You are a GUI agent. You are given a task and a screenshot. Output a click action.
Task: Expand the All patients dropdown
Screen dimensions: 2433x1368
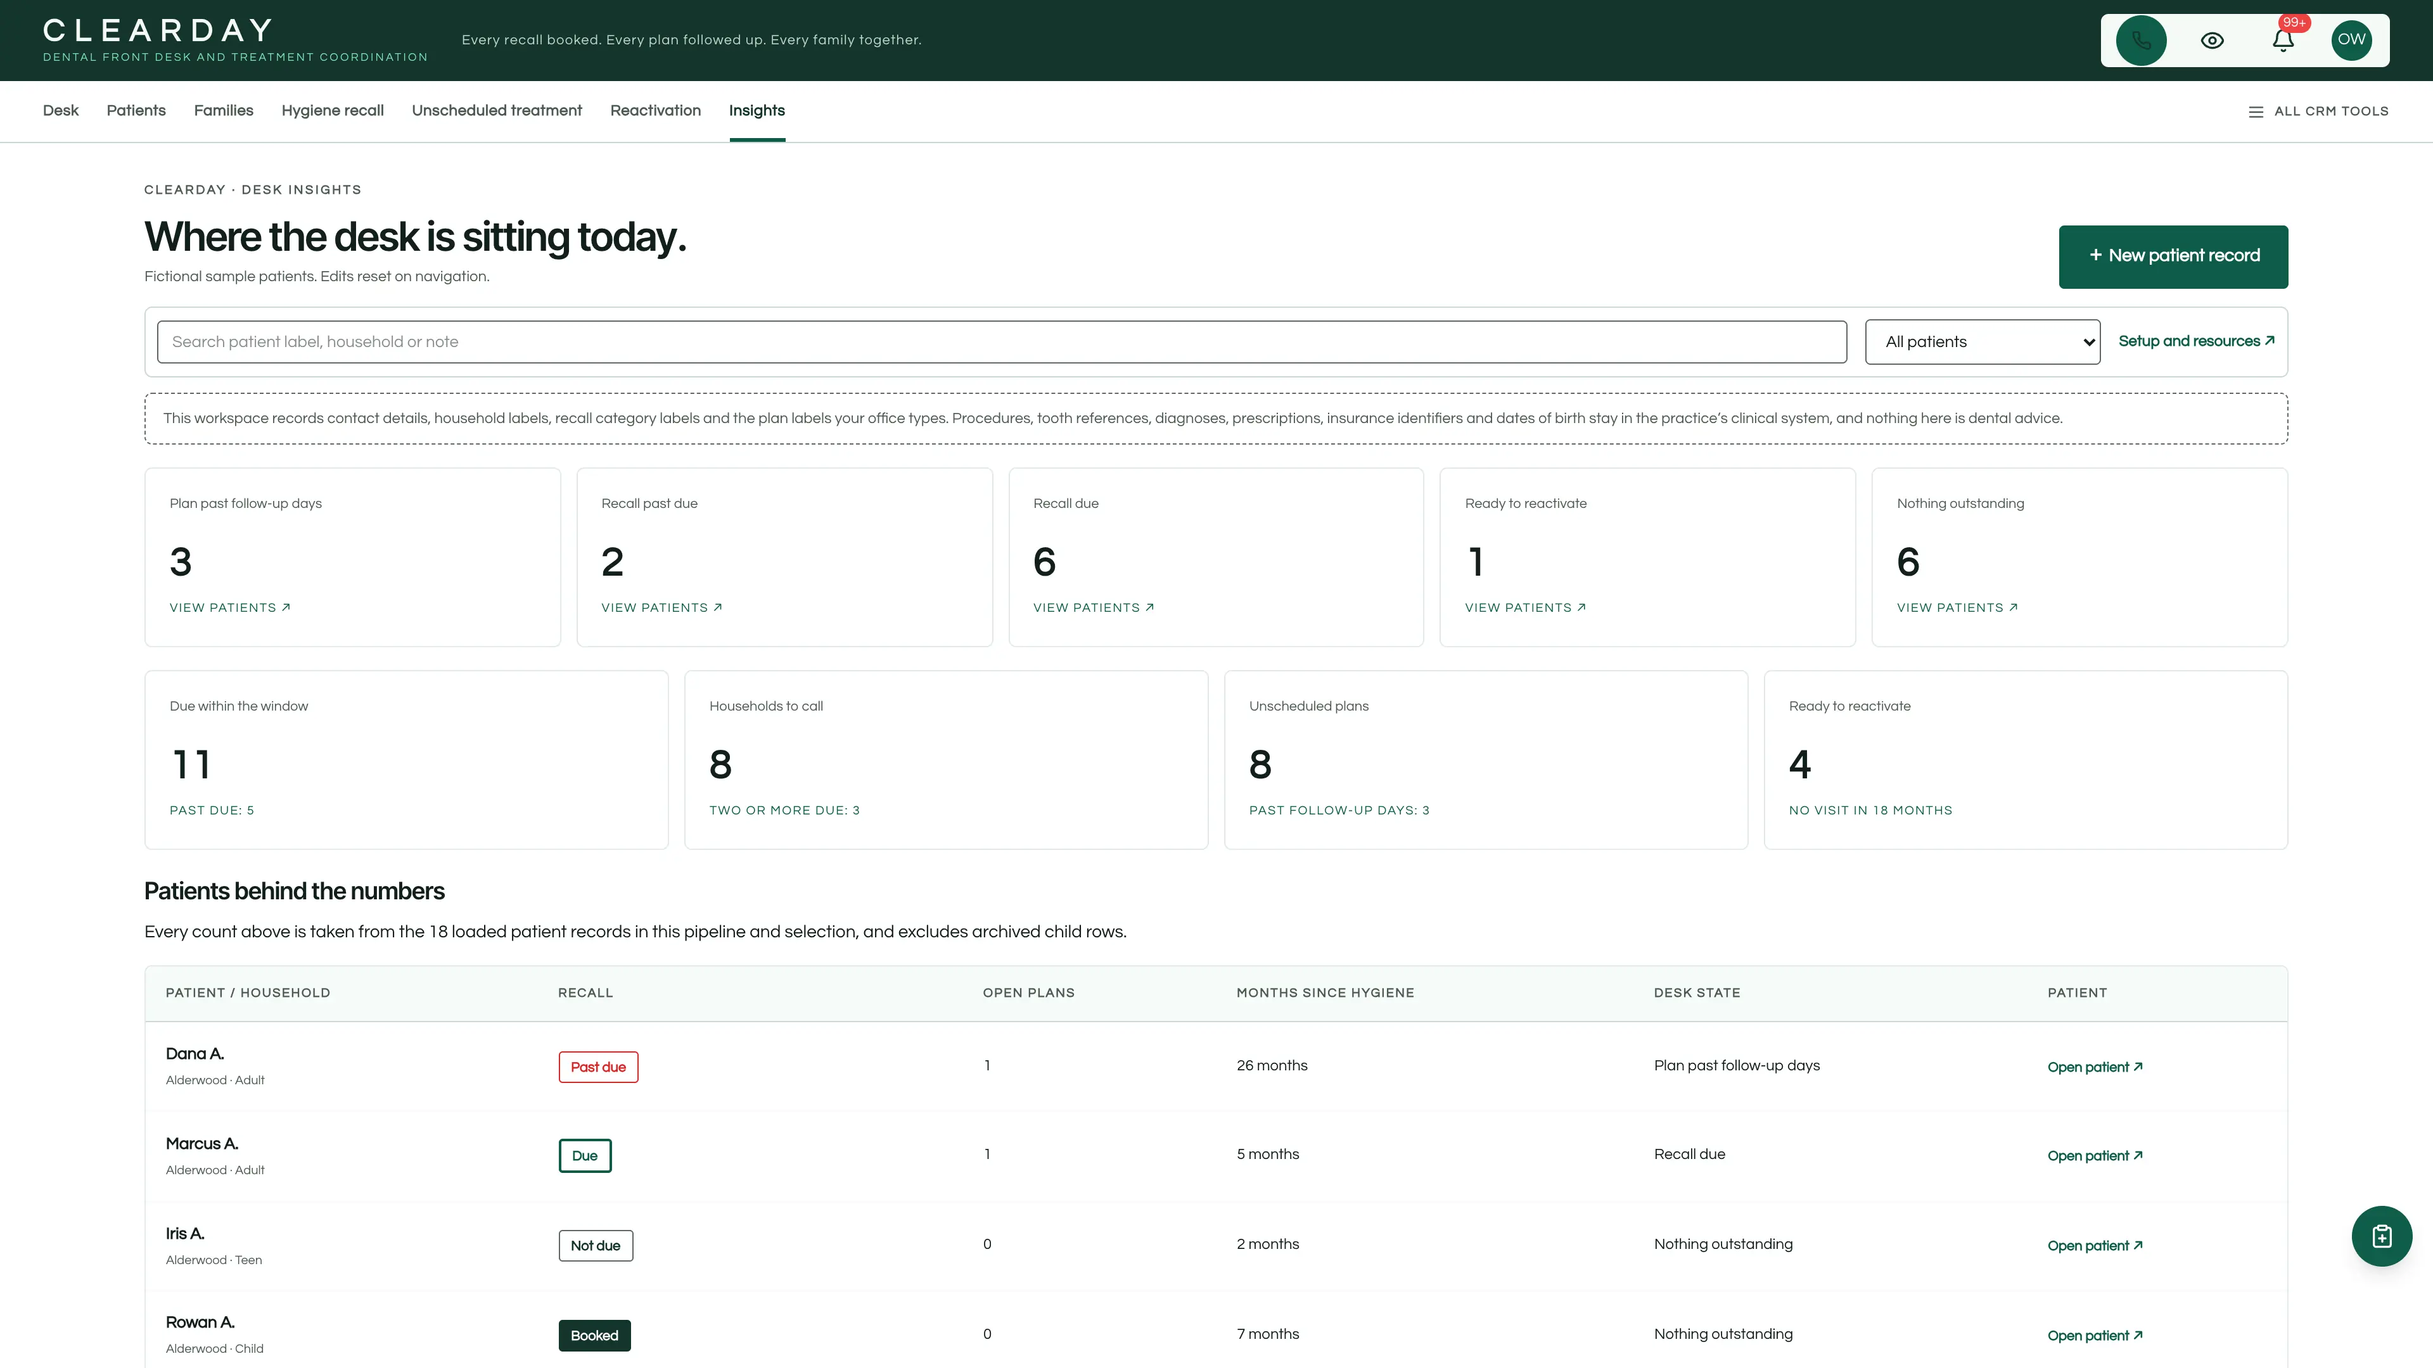(x=1983, y=342)
